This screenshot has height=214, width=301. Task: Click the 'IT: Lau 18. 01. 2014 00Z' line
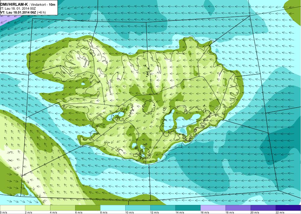point(18,8)
